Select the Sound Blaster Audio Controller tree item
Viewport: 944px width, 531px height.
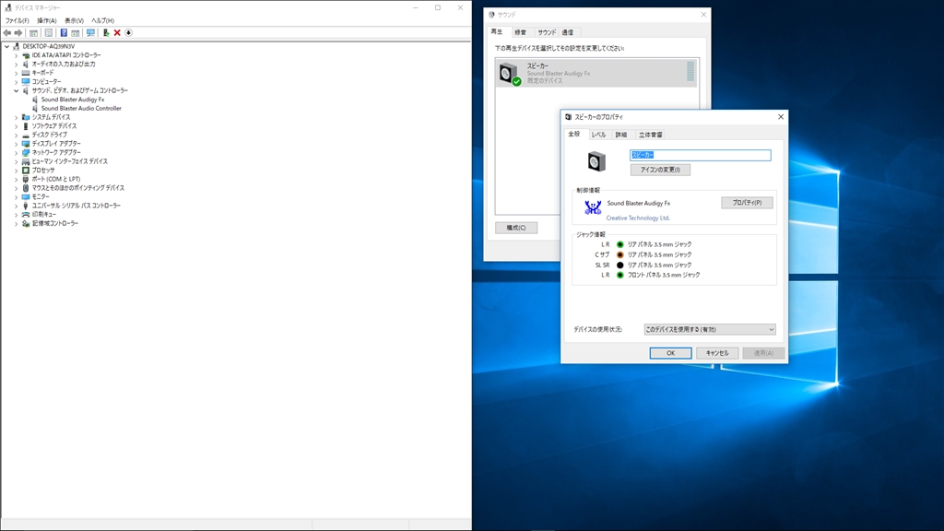tap(81, 109)
